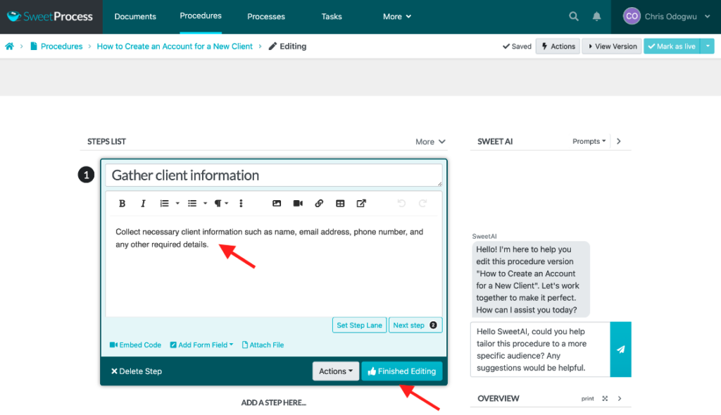Click Editing breadcrumb text

[293, 46]
